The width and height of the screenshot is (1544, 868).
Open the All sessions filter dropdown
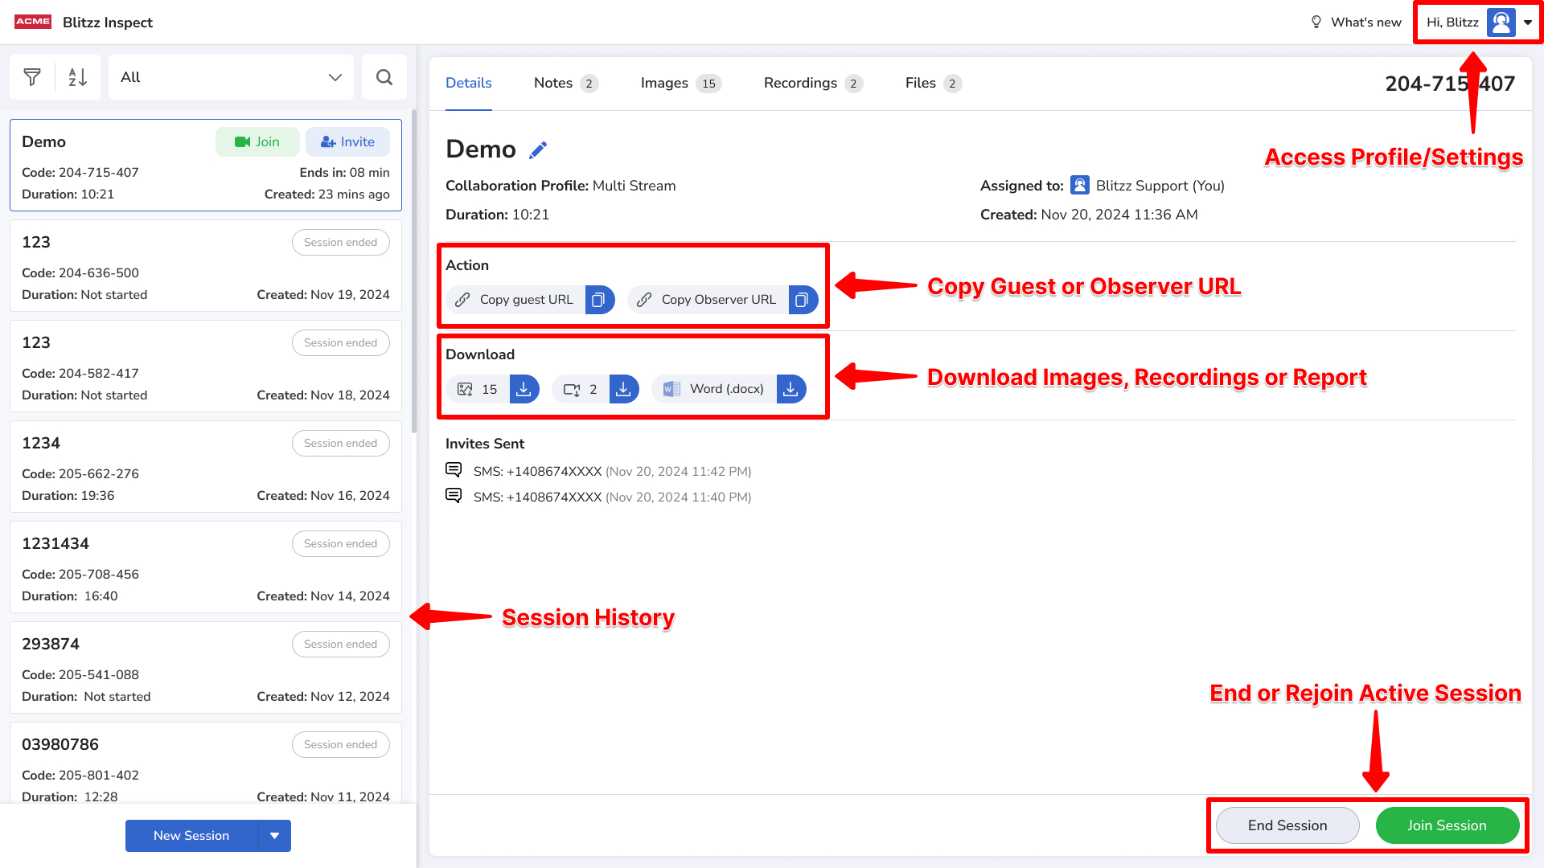231,77
